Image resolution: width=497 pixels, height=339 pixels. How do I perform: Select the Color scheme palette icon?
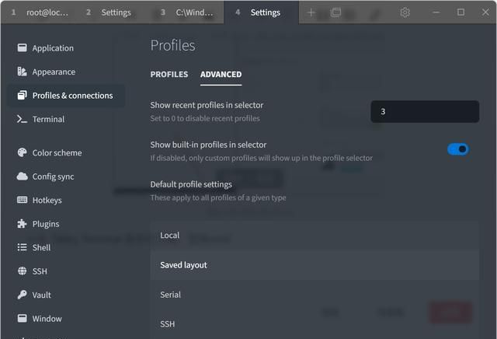[x=23, y=152]
